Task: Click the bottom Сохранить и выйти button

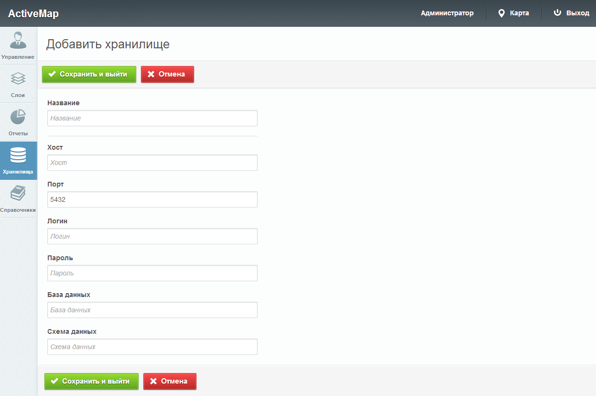Action: [x=91, y=381]
